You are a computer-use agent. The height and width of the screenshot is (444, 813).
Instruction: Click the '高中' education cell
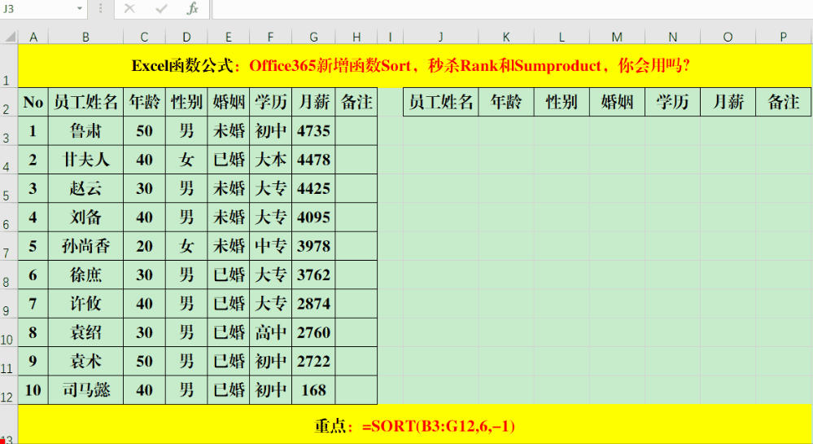pyautogui.click(x=270, y=332)
